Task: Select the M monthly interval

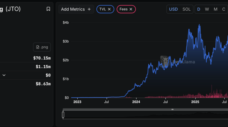Action: 215,9
